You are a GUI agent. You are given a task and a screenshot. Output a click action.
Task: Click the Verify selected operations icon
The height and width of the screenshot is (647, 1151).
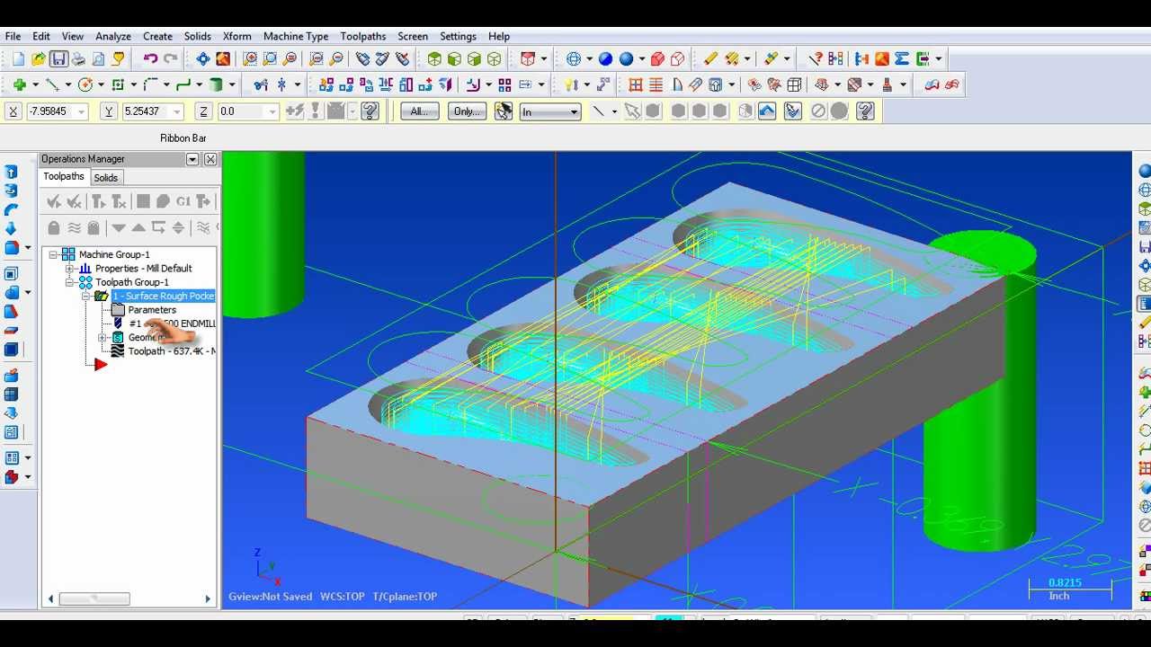point(163,201)
